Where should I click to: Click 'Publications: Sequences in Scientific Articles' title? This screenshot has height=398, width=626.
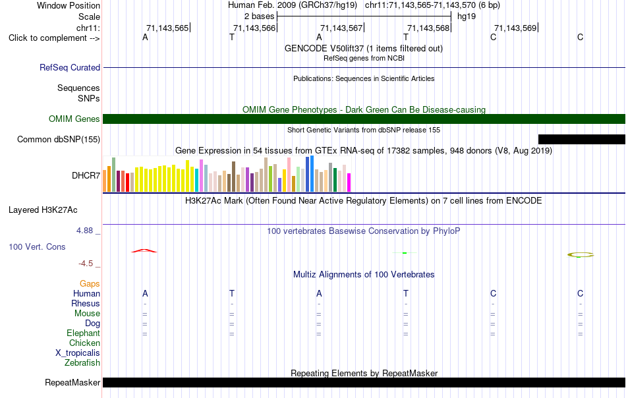click(x=364, y=78)
